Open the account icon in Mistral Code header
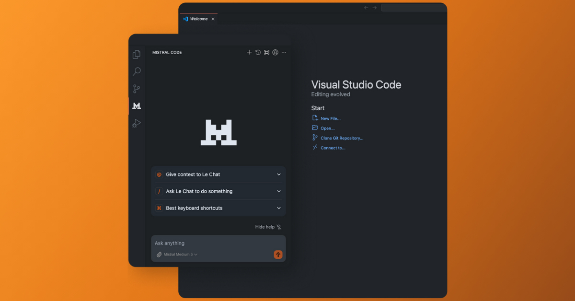Screen dimensions: 575x301 point(275,52)
